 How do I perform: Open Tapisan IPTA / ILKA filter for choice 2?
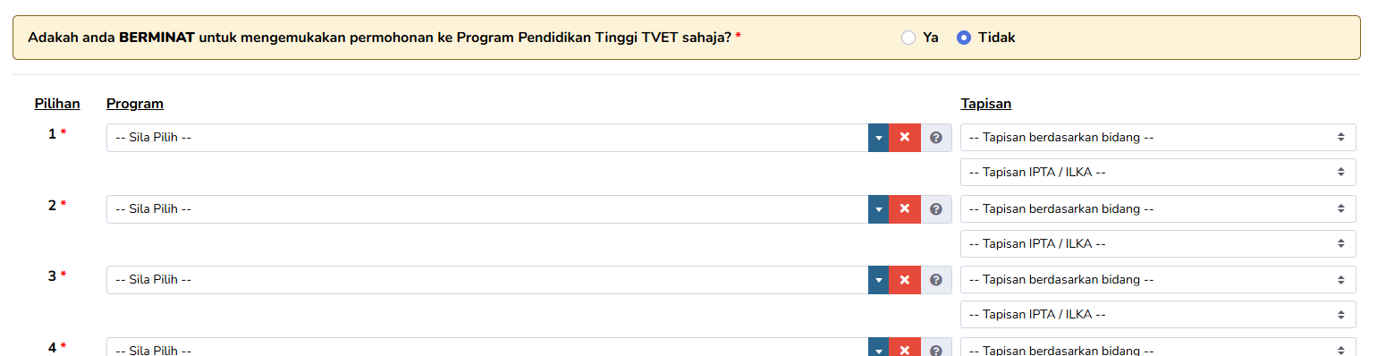pos(1158,243)
